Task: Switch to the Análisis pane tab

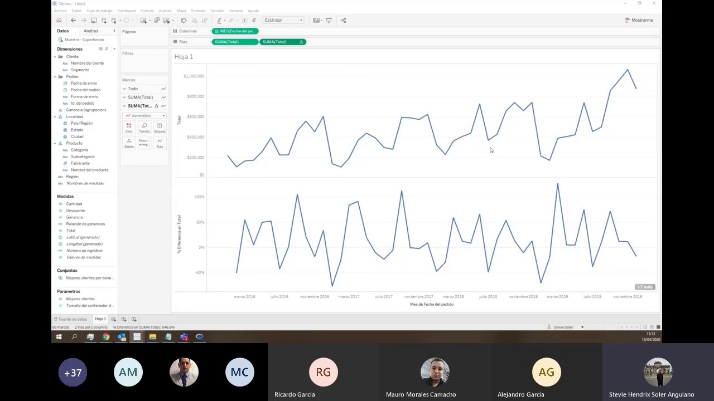Action: 91,31
